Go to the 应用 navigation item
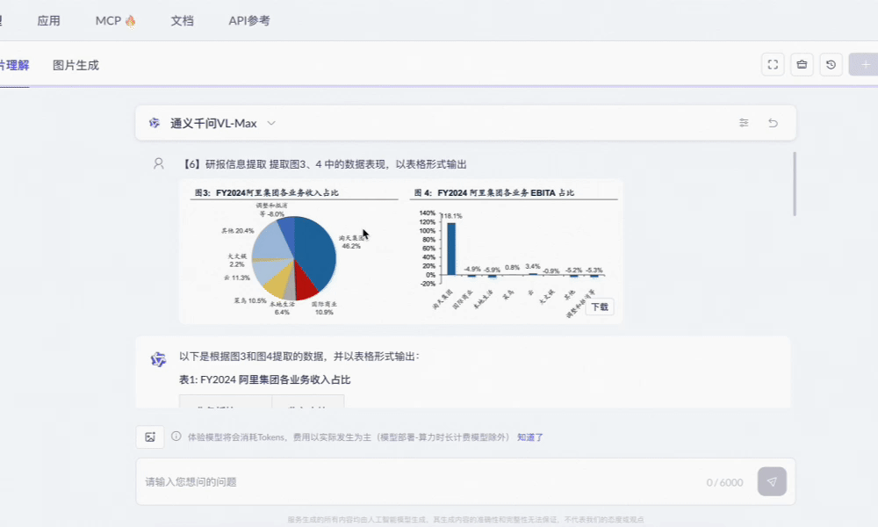 pos(48,21)
